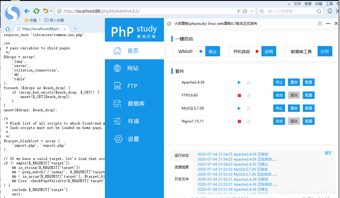Open dropdown next to undo icon

point(51,11)
